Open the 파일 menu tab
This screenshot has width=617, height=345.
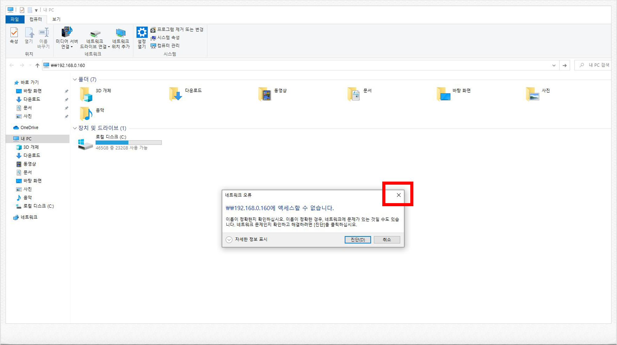coord(14,19)
